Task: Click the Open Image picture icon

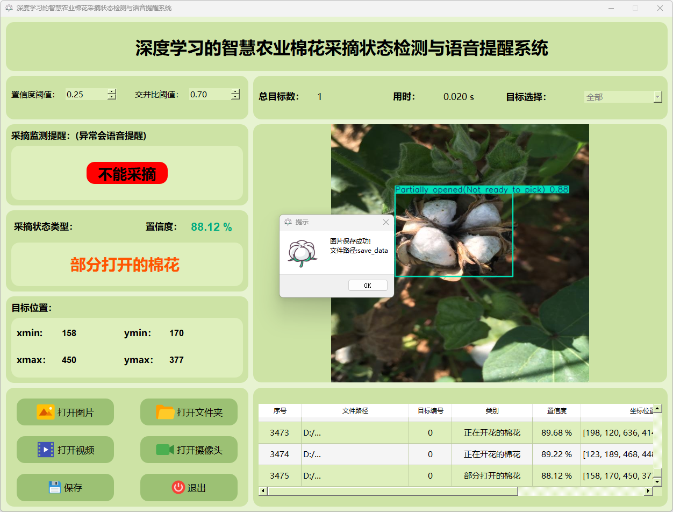Action: [x=45, y=412]
